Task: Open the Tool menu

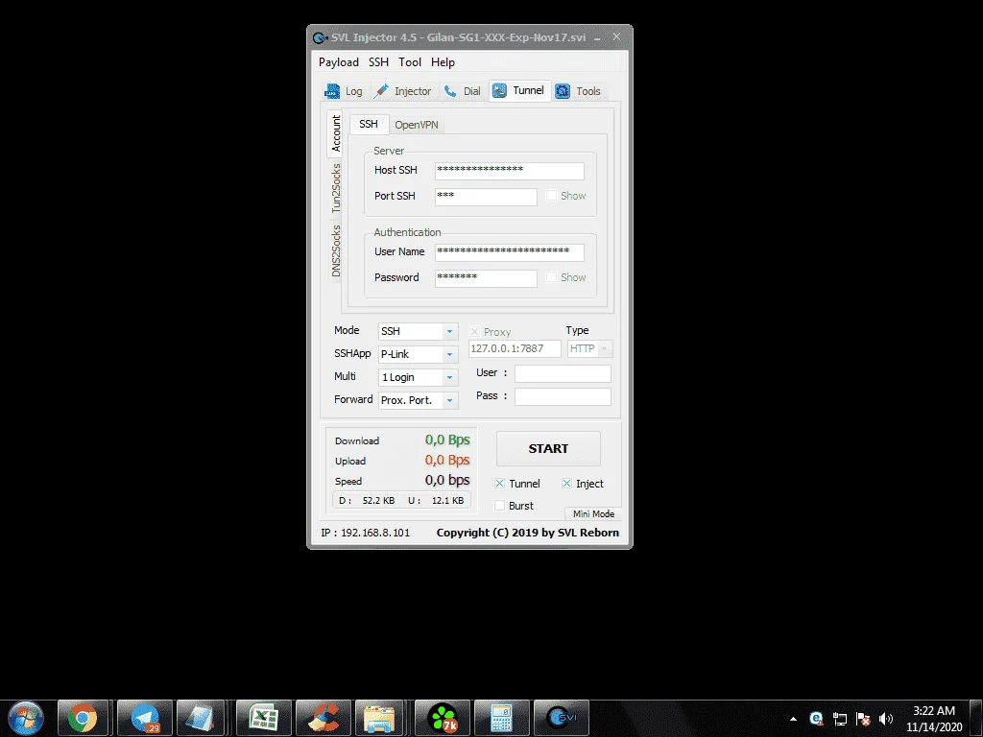Action: [410, 62]
